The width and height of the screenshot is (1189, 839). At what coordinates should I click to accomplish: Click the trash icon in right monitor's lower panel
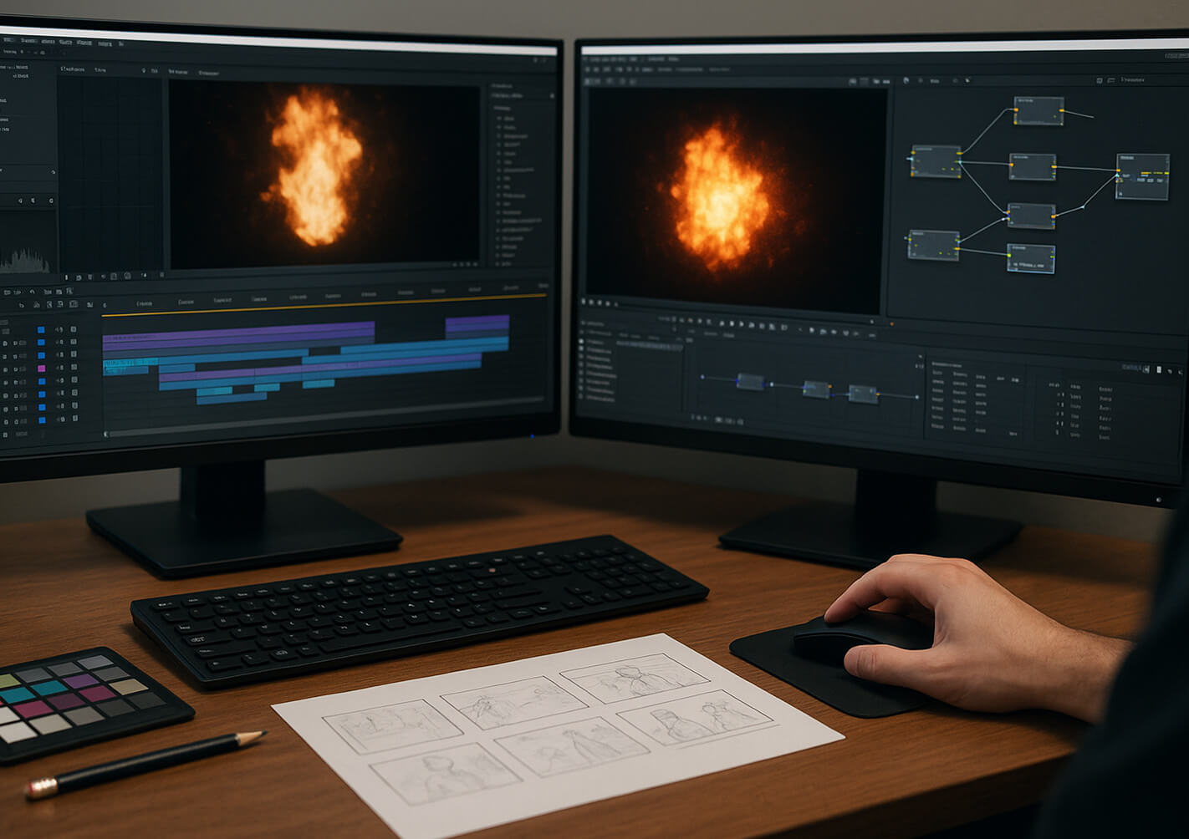click(x=1158, y=369)
